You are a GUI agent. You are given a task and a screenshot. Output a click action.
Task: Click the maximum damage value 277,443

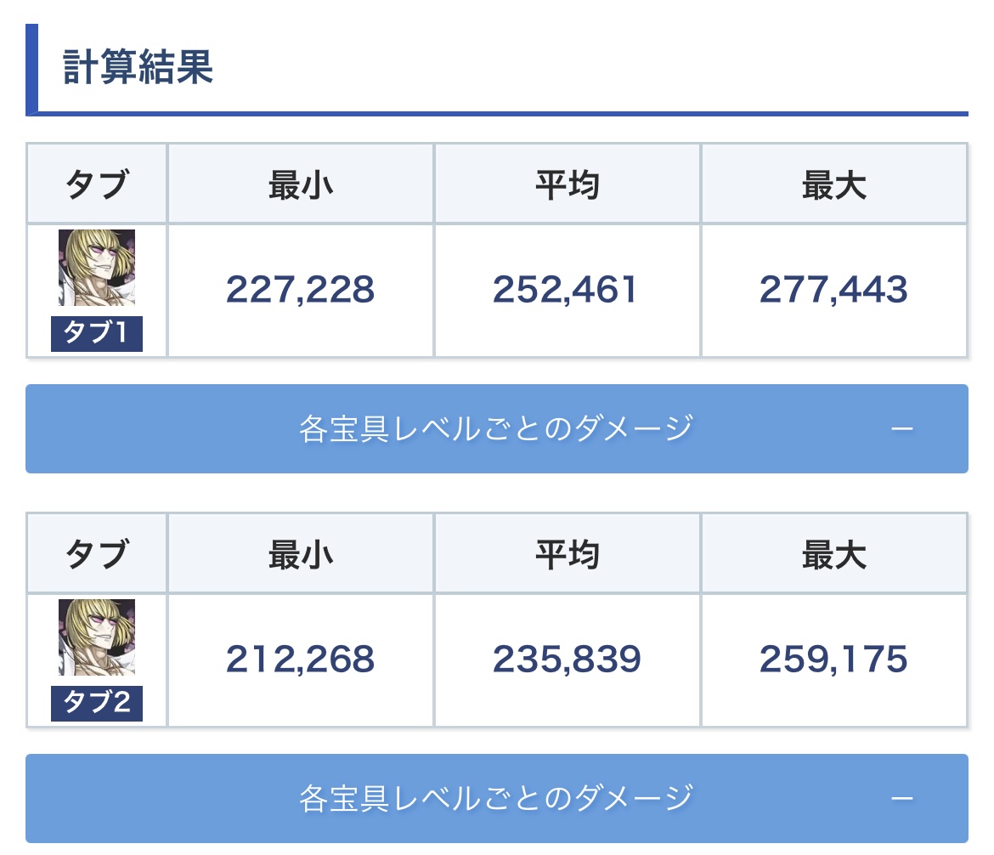(x=833, y=290)
